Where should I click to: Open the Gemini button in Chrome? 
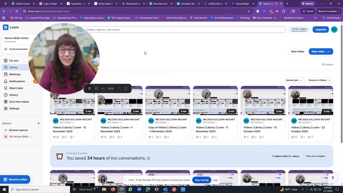pos(307,4)
